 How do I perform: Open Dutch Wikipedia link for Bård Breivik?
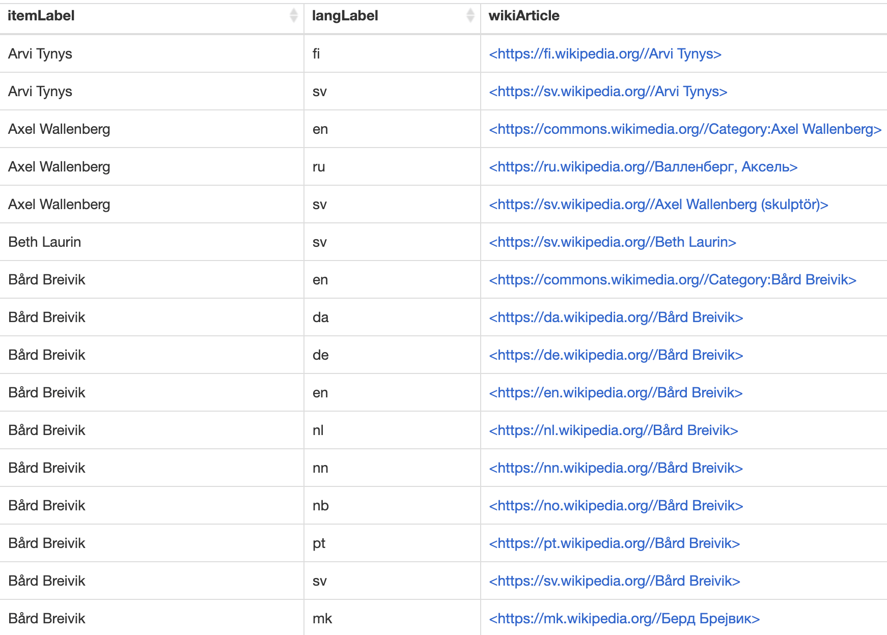614,430
